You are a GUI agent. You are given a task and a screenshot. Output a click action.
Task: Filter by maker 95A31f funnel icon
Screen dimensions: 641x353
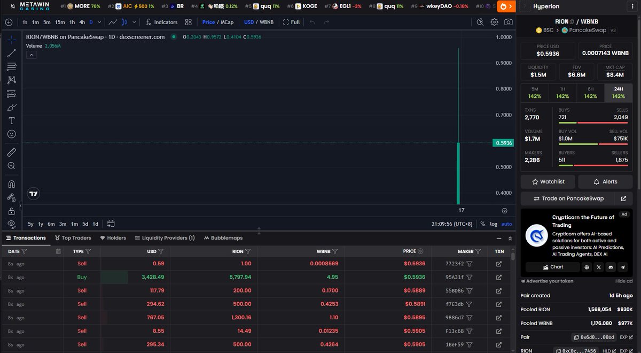tap(470, 278)
